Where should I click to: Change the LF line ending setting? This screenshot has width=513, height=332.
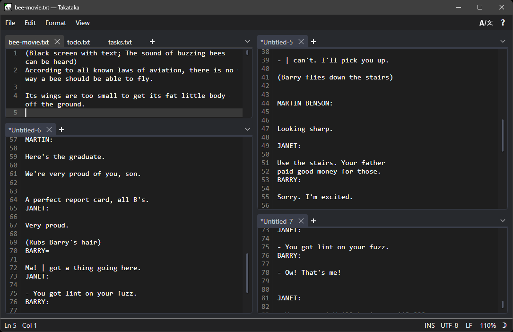point(469,325)
